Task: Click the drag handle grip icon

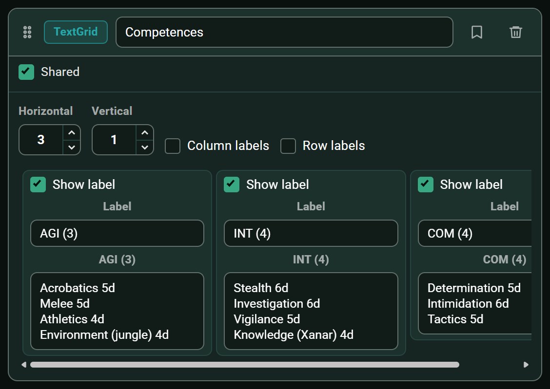Action: [x=27, y=32]
